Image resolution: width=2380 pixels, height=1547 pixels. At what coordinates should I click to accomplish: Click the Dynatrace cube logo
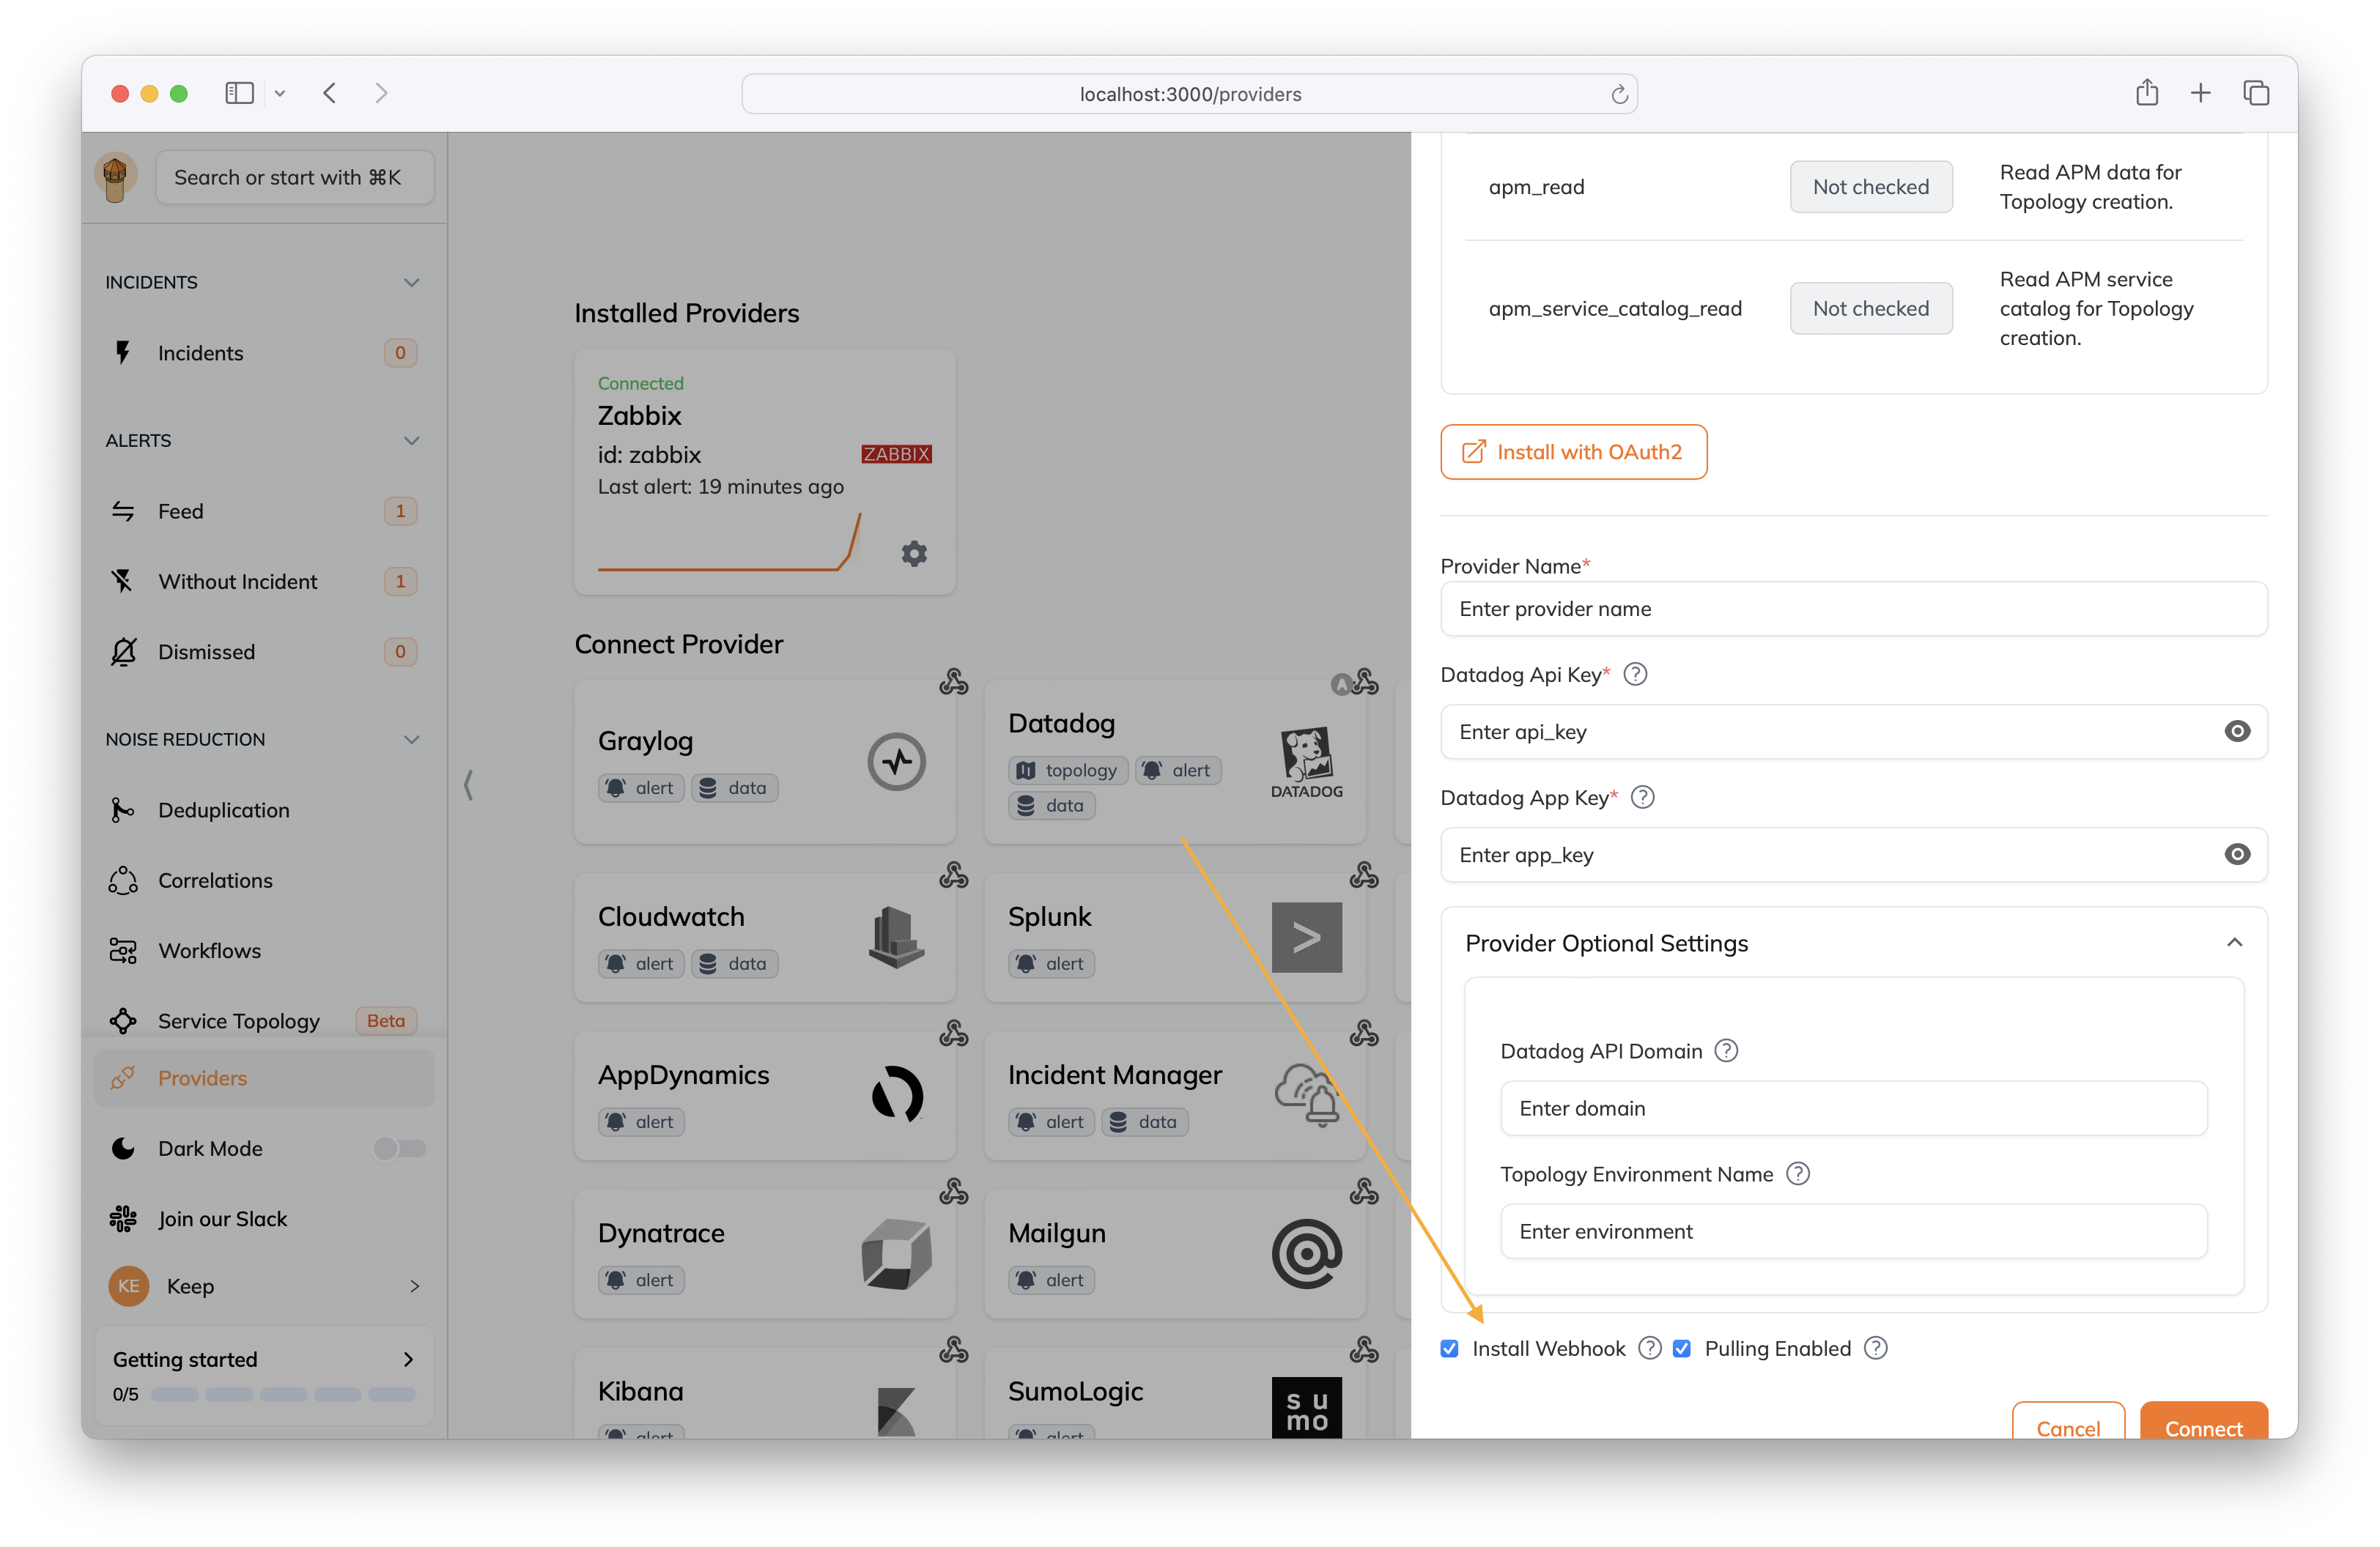click(x=896, y=1253)
